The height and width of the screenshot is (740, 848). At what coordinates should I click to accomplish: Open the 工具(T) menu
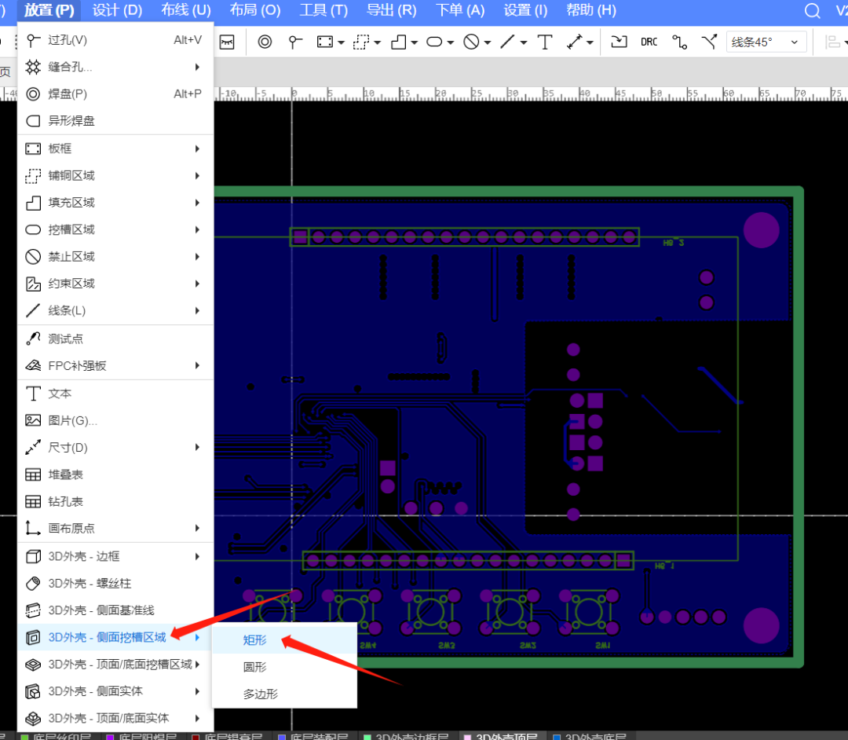coord(324,10)
